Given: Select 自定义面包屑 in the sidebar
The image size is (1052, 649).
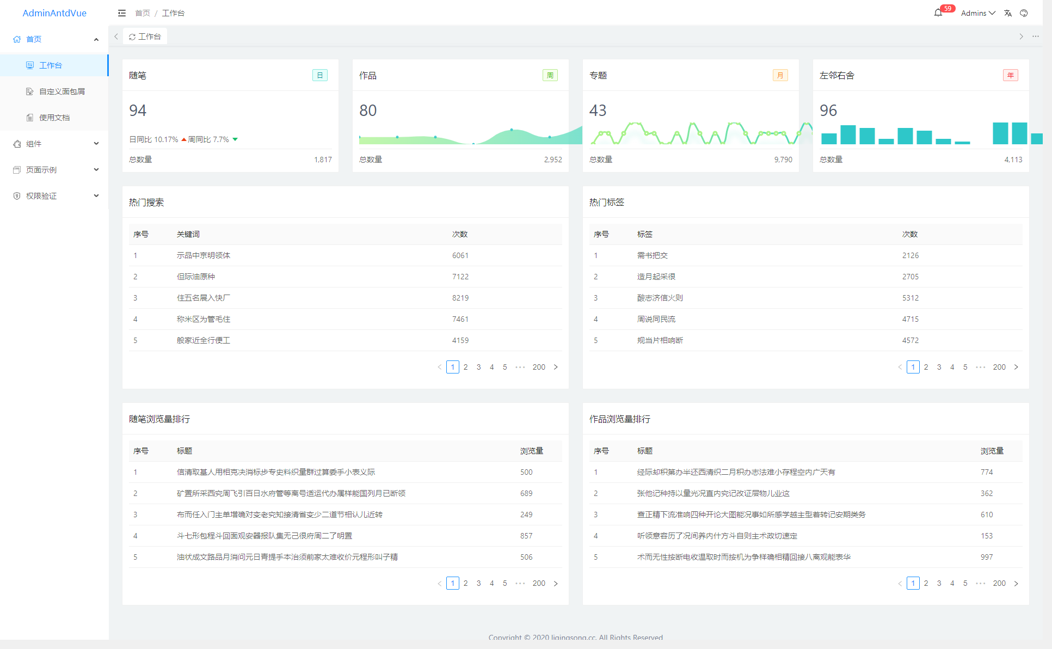Looking at the screenshot, I should click(x=61, y=91).
